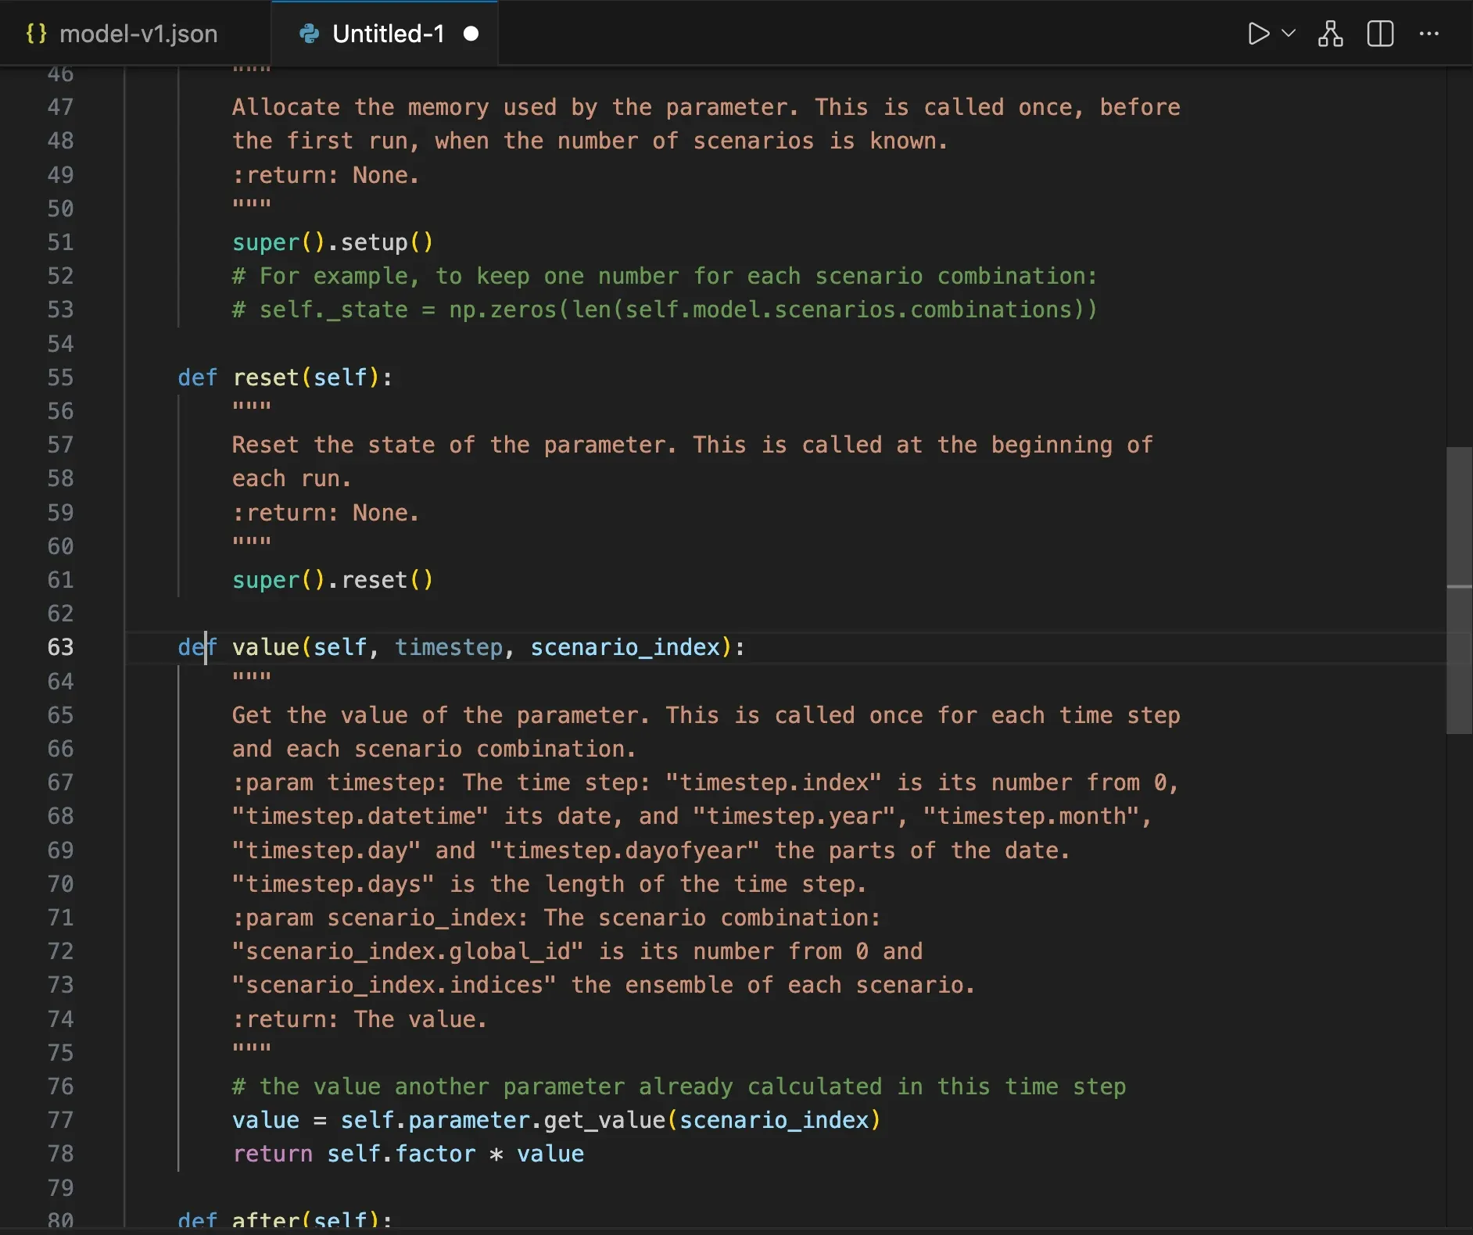The image size is (1473, 1235).
Task: Click 'super().reset()' call on line 61
Action: tap(332, 580)
